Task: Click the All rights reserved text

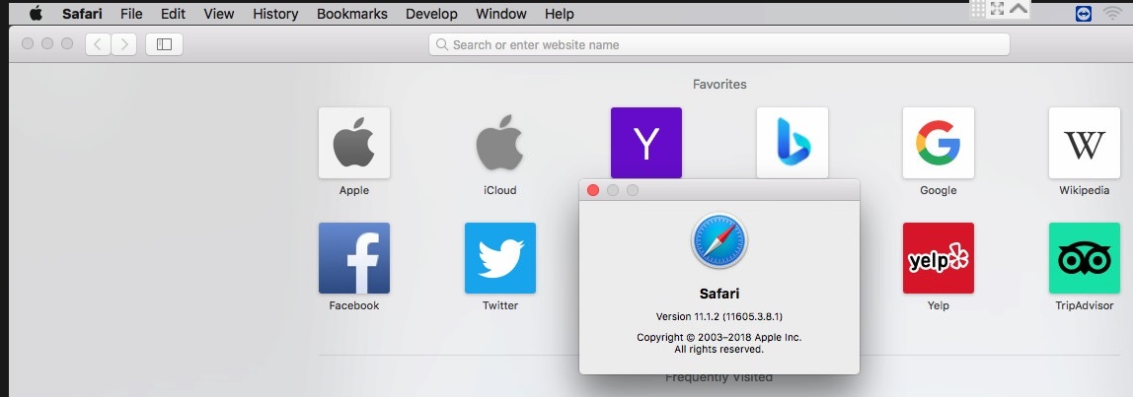Action: click(x=718, y=350)
